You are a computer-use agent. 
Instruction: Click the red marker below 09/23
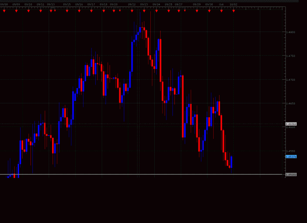point(144,11)
